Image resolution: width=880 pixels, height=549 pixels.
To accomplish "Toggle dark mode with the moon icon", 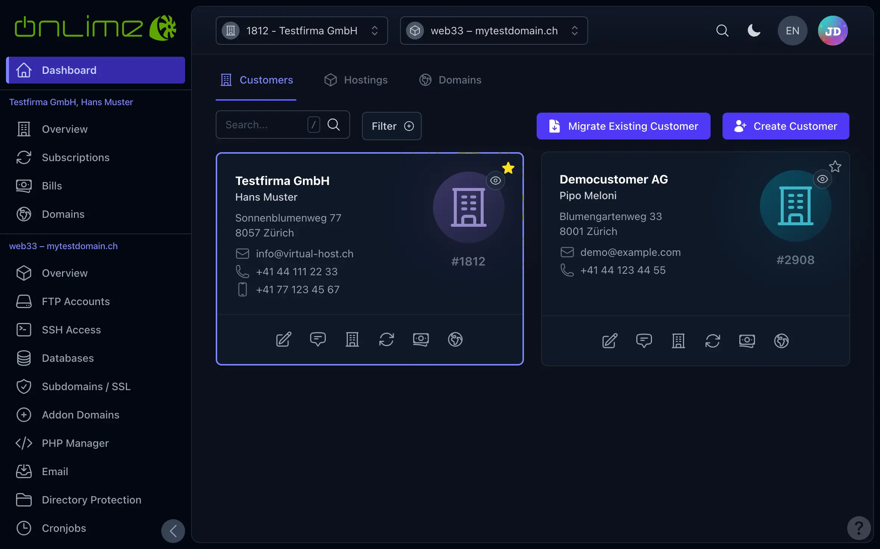I will 754,31.
